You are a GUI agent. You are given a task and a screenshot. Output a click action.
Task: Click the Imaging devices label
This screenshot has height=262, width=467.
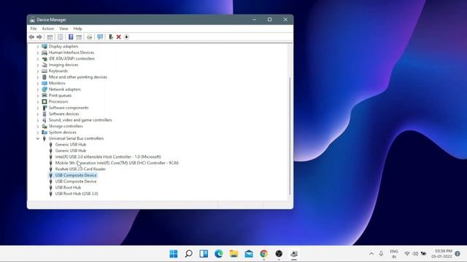pos(63,65)
